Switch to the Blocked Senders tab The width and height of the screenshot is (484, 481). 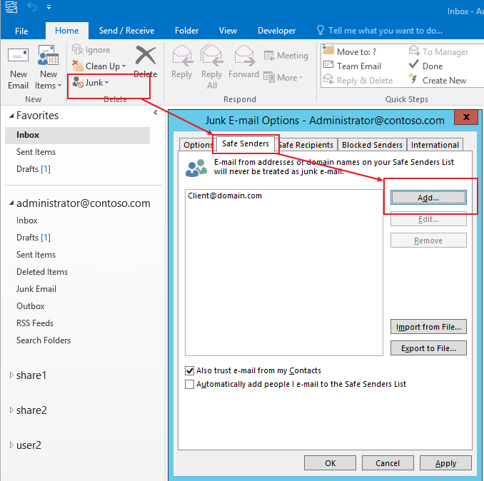coord(372,145)
